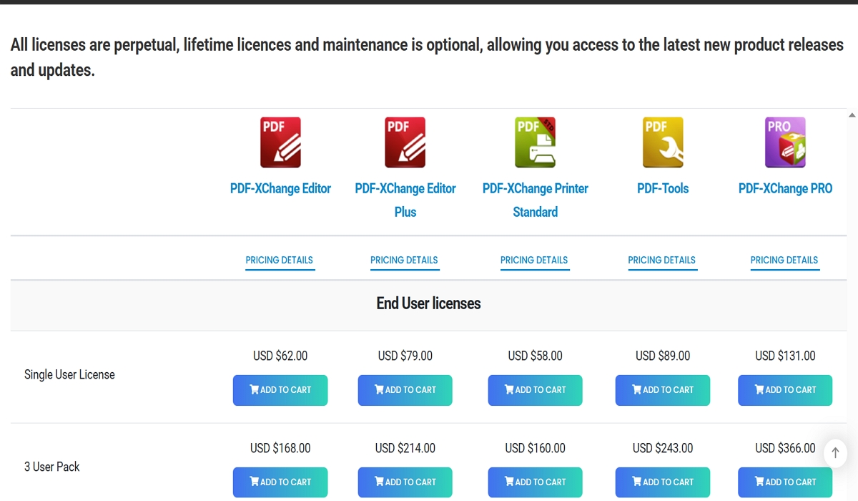Screen dimensions: 858x501
Task: View Pricing Details for PDF-XChange PRO
Action: pyautogui.click(x=784, y=261)
